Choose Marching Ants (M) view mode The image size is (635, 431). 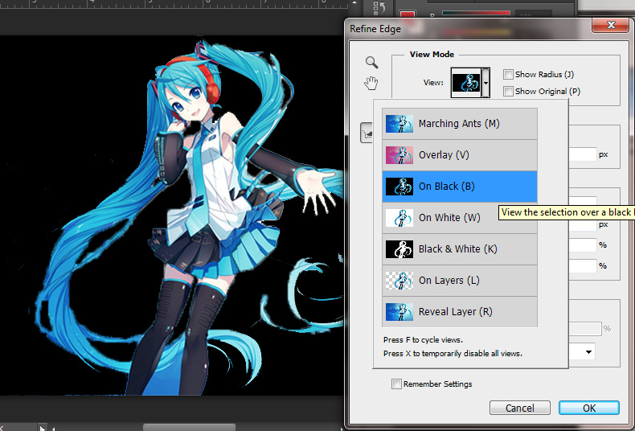(460, 124)
